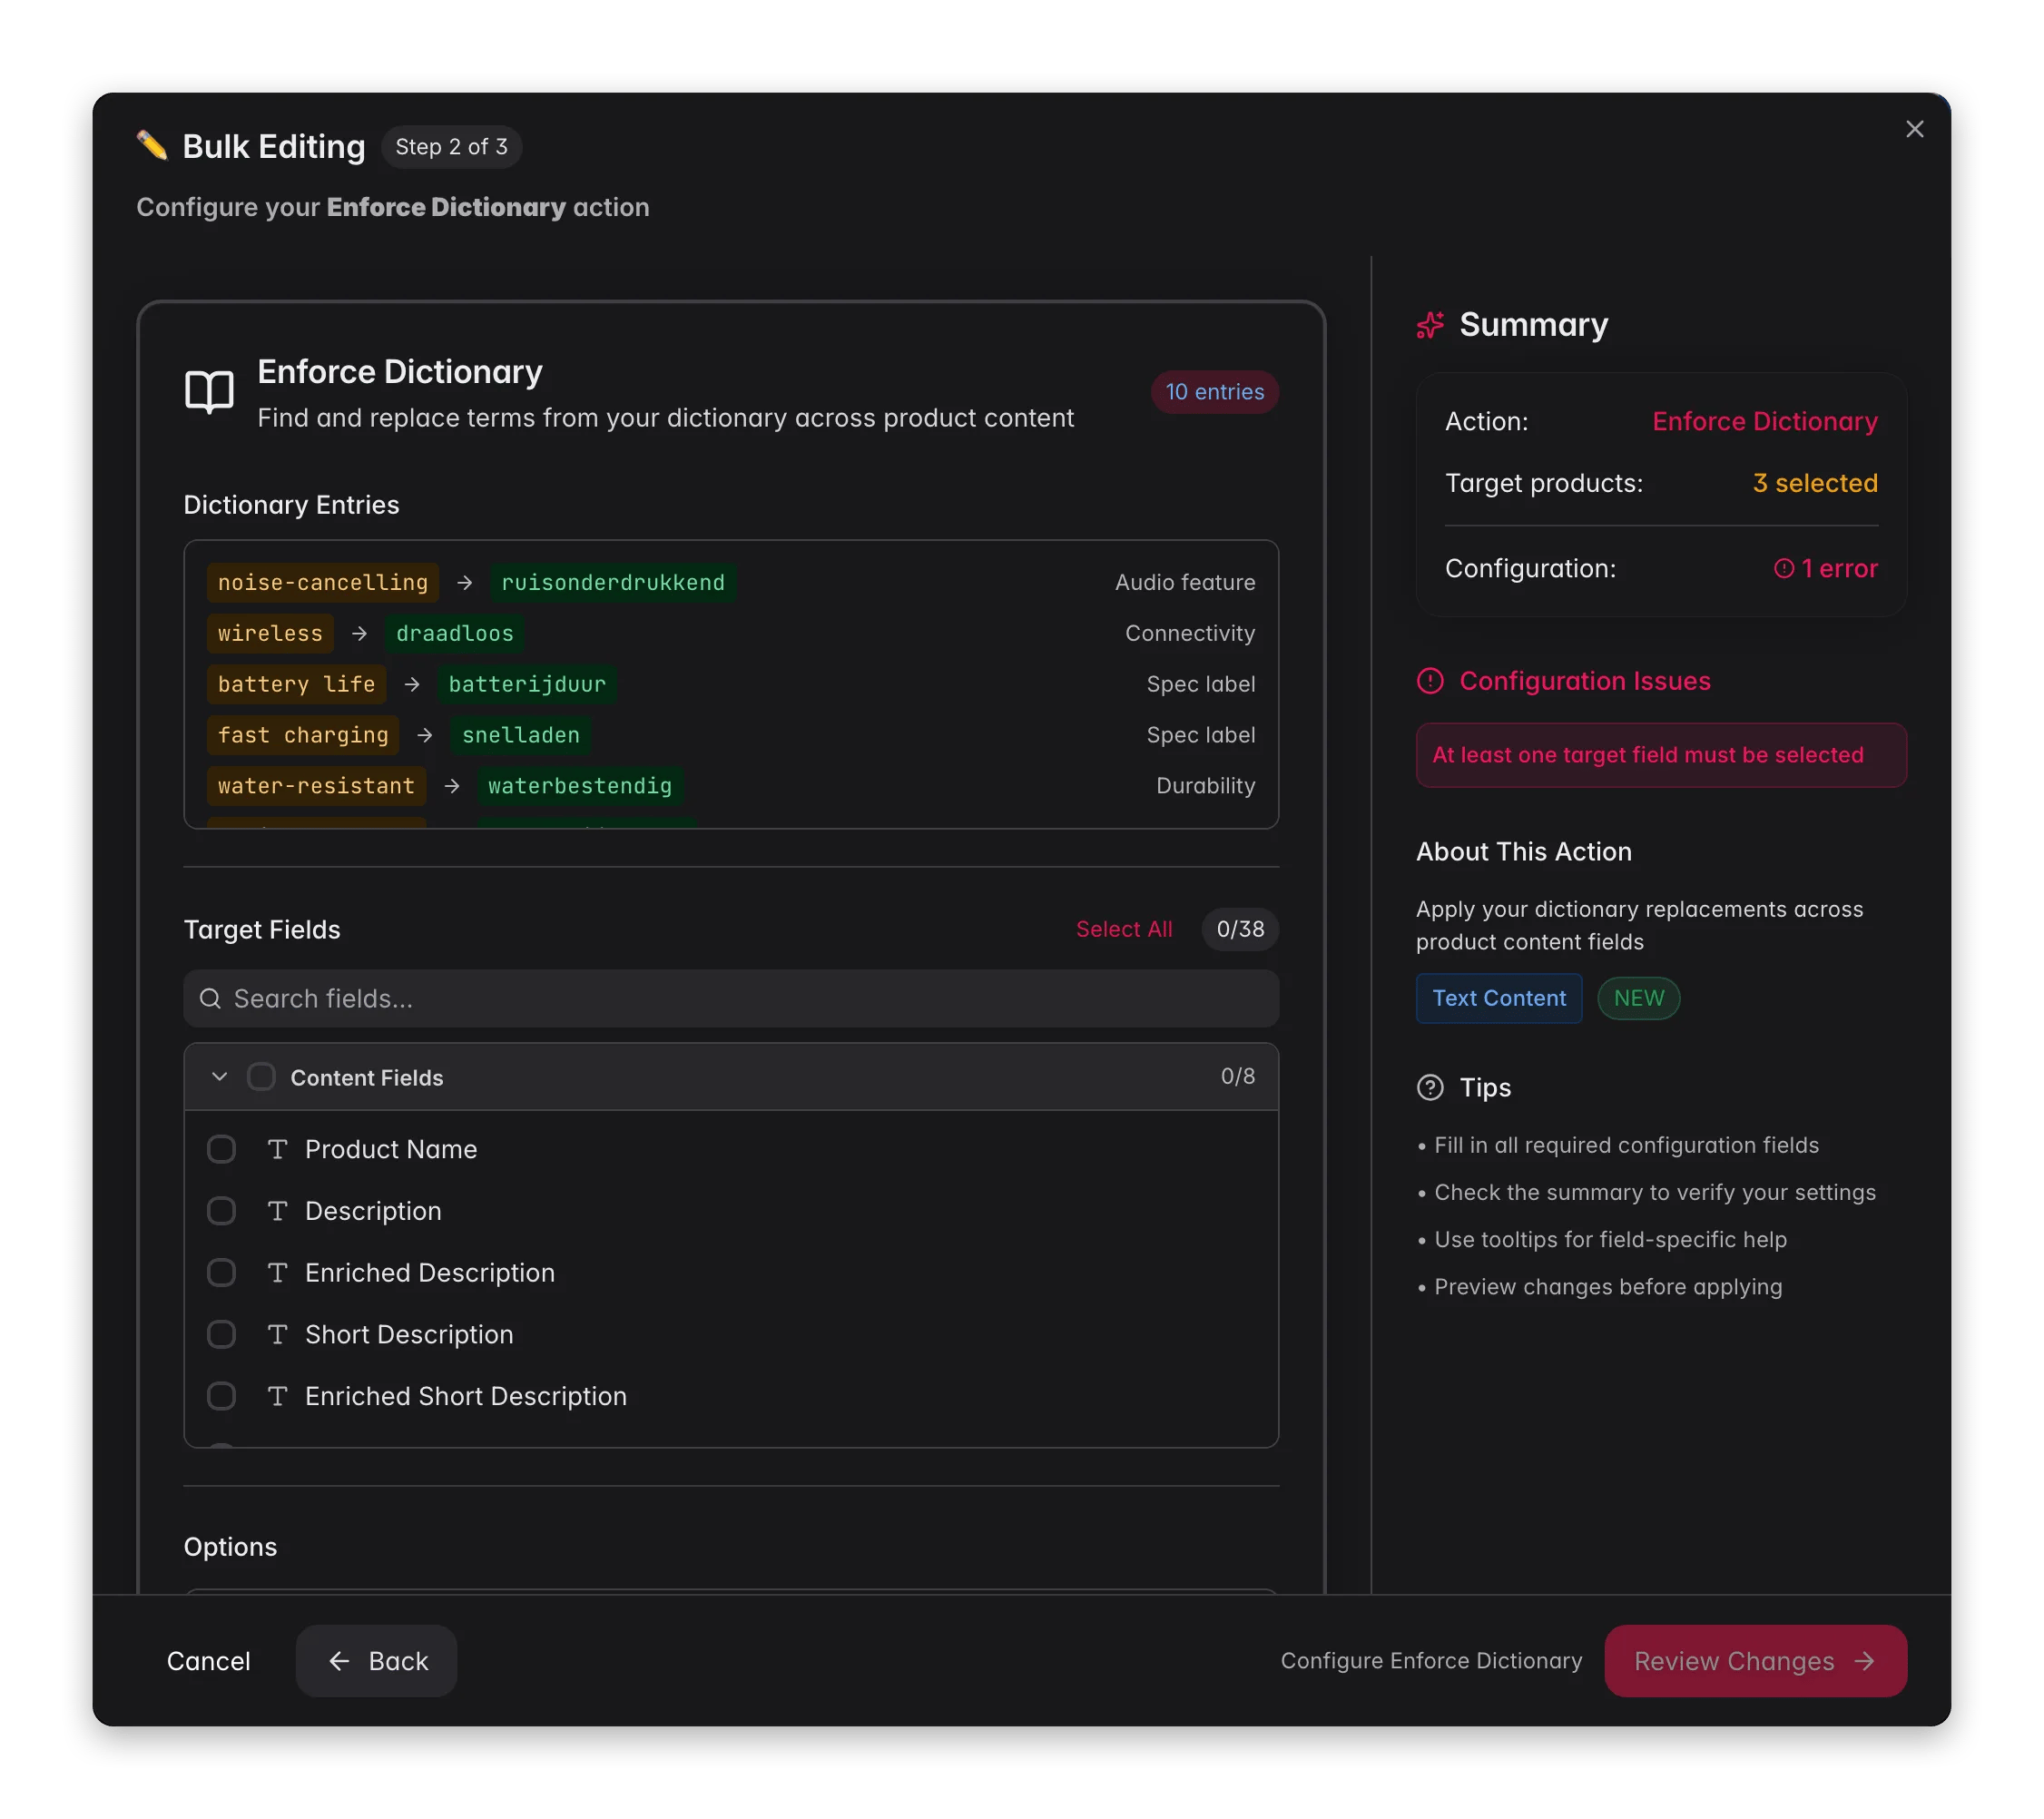
Task: Click the text type icon beside Description
Action: [278, 1211]
